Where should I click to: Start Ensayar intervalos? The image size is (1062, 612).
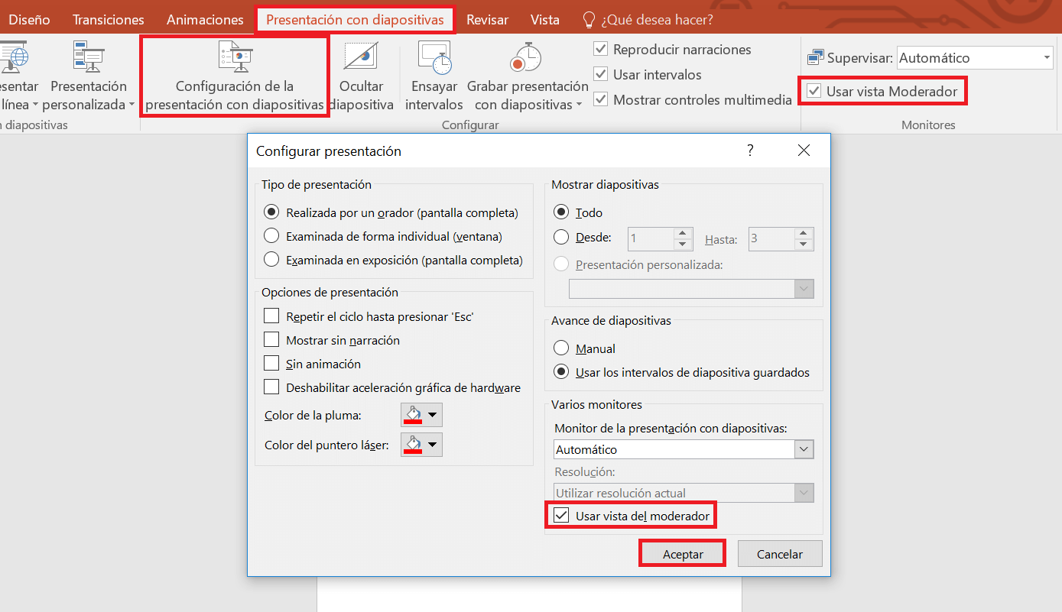(x=434, y=76)
